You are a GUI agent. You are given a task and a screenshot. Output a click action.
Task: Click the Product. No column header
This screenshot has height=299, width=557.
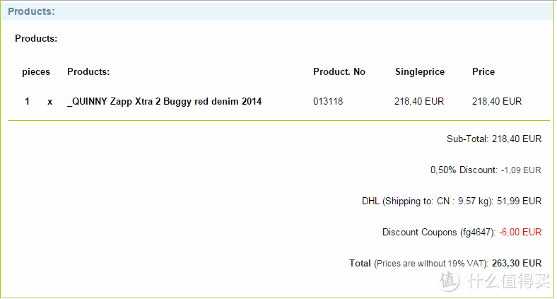tap(339, 71)
